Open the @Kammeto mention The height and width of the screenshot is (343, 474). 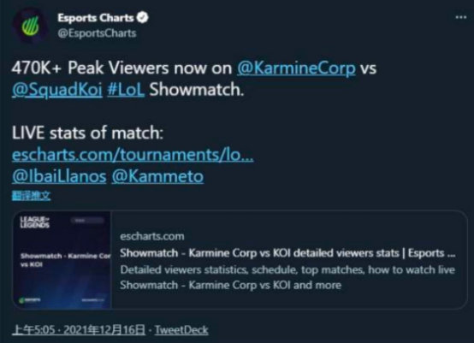click(157, 176)
